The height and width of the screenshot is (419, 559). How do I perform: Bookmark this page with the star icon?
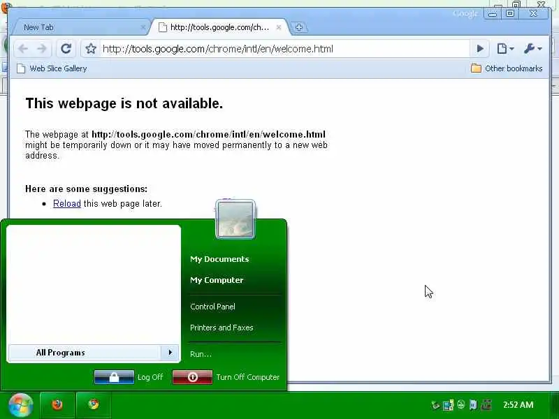click(91, 48)
